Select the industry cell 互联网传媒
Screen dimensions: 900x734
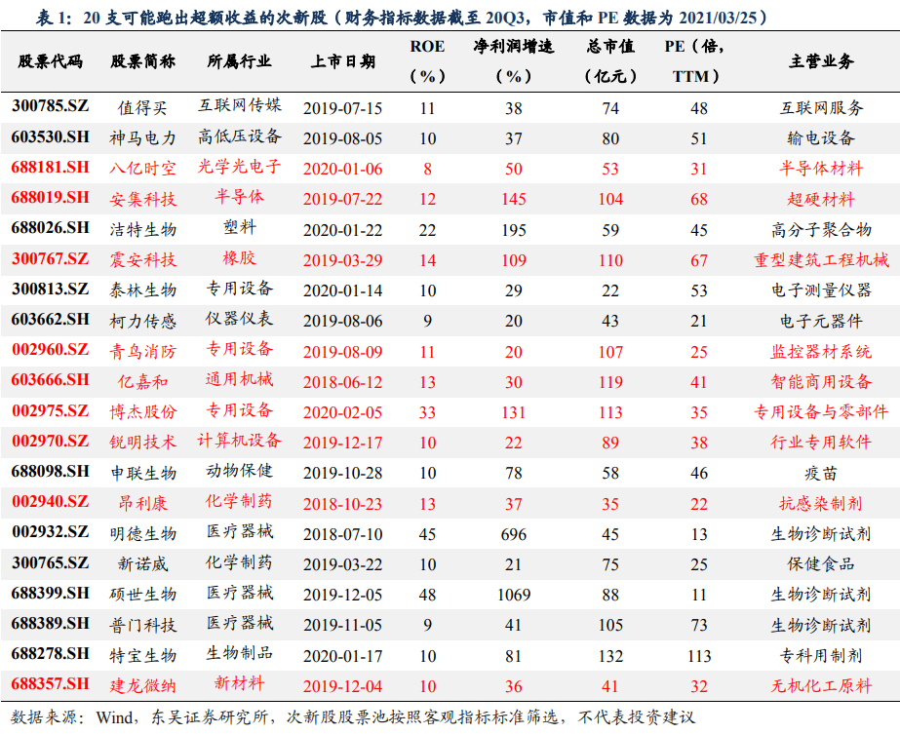pos(239,105)
